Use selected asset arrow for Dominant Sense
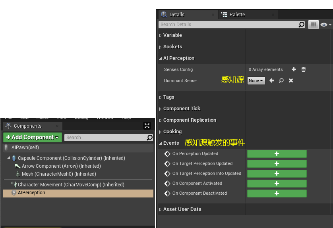The image size is (333, 228). pos(272,80)
